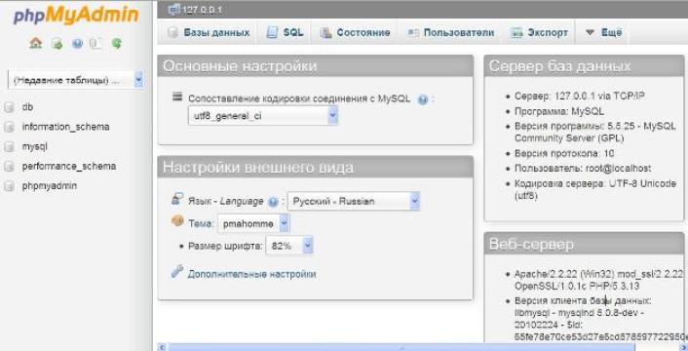This screenshot has width=688, height=351.
Task: Click the Тема label link
Action: tap(201, 224)
